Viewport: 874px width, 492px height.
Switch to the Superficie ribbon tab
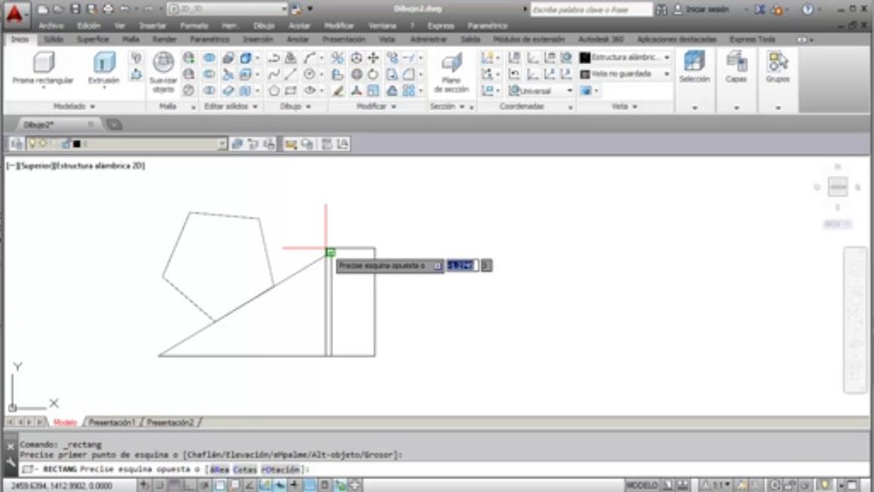[93, 40]
